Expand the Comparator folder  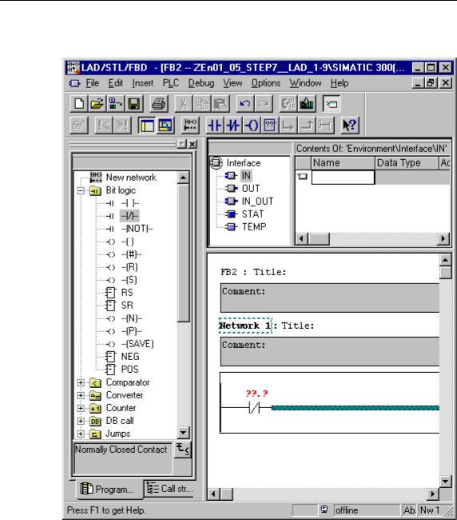[x=81, y=382]
